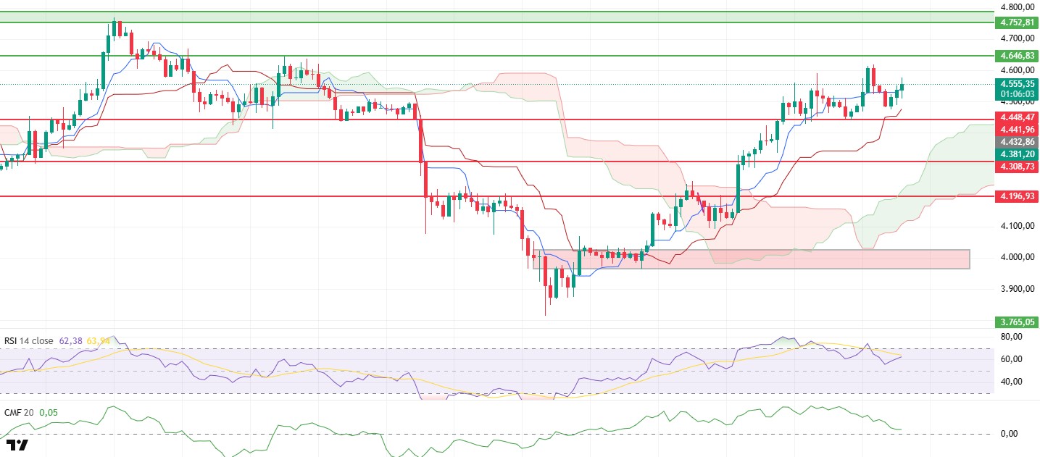Click the green 4.646,83 resistance price label

tap(1017, 56)
